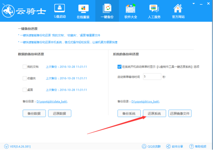The image size is (213, 150).
Task: Click the 帮助视频 question mark icon
Action: [191, 146]
